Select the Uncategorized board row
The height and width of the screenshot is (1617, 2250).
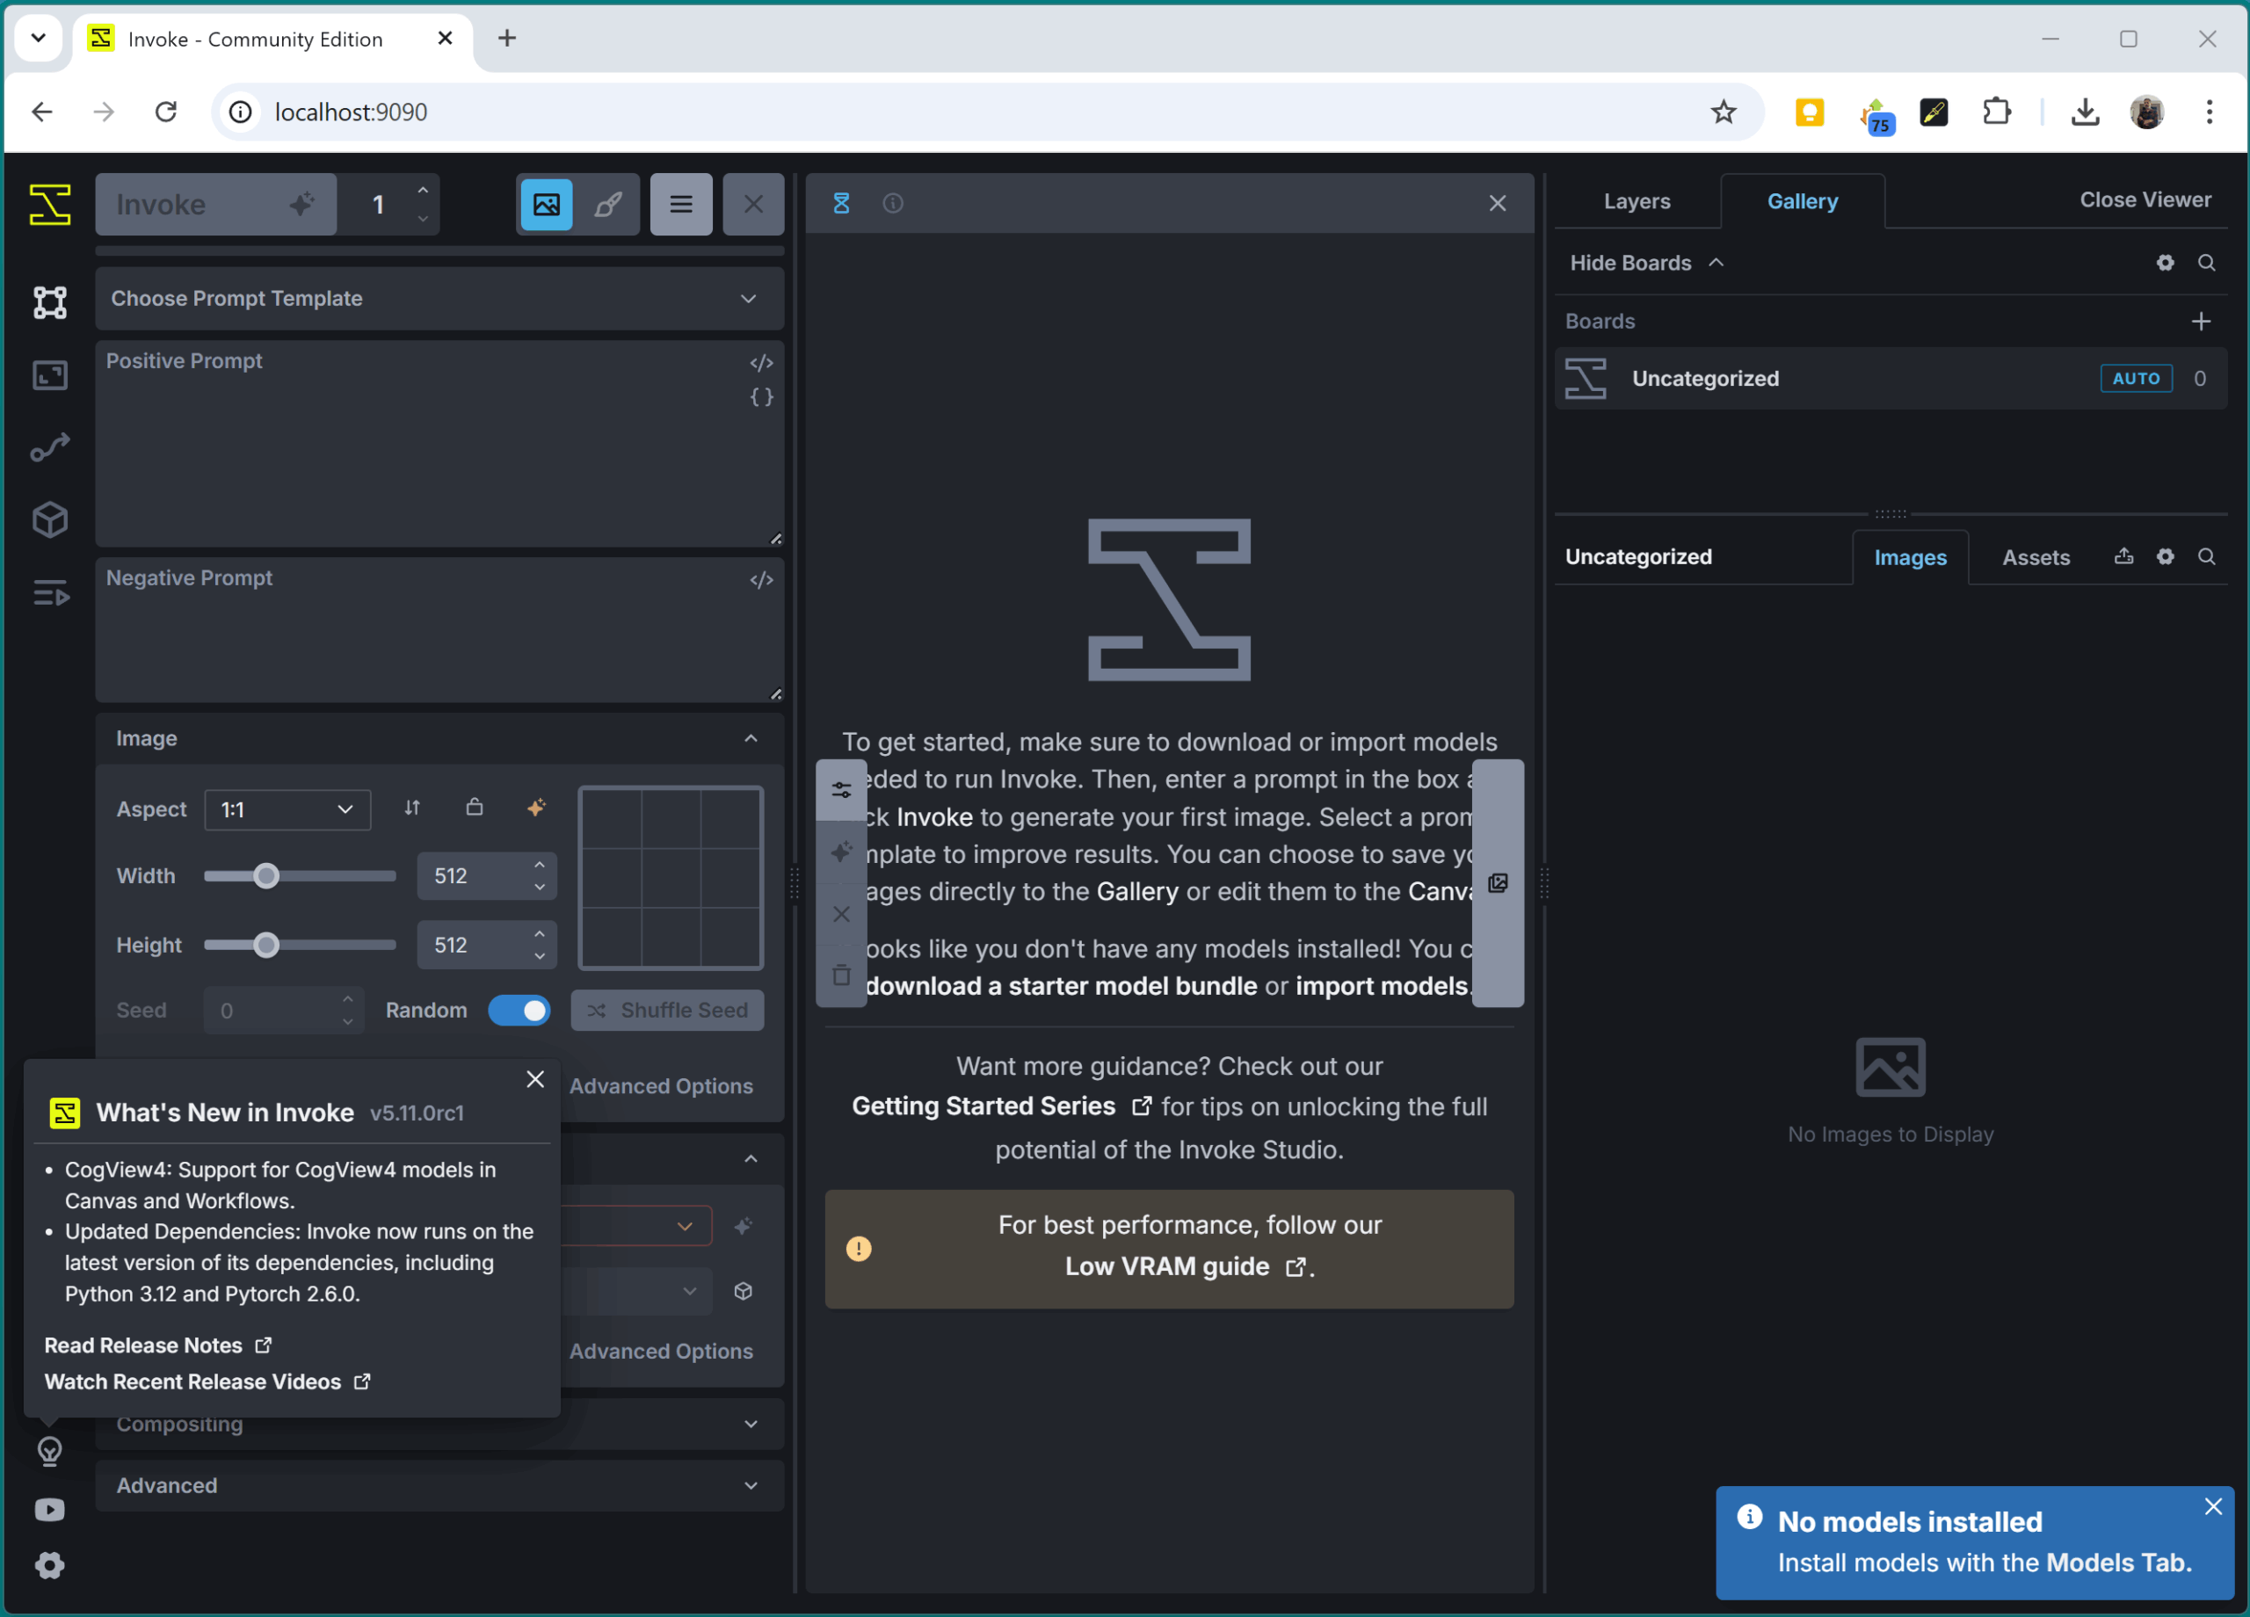(1890, 378)
